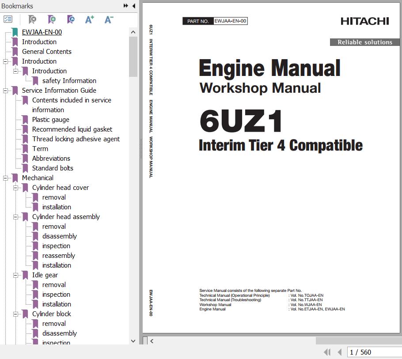Collapse the Bookmarks panel with left arrow

134,6
